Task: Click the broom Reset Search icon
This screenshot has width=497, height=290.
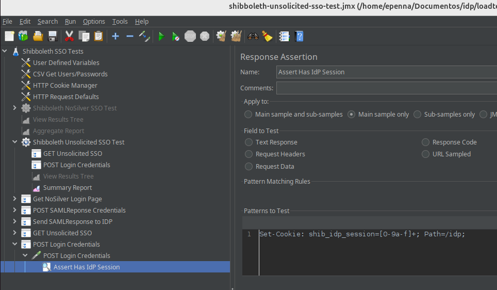Action: (267, 36)
